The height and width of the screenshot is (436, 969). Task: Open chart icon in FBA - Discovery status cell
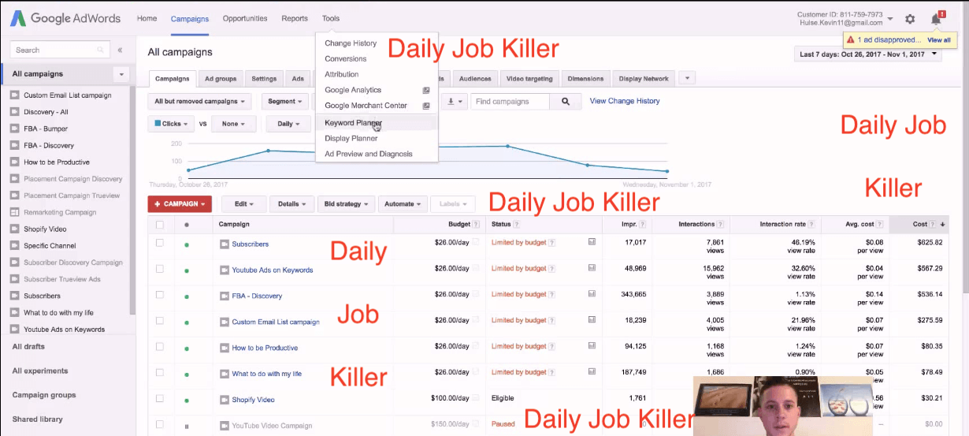[x=592, y=295]
